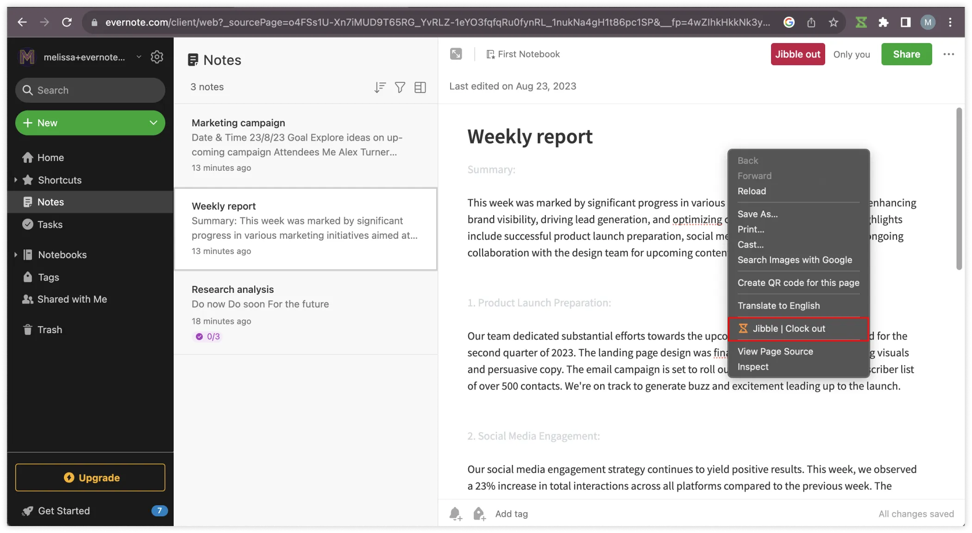Click the Jibble extension icon in the browser toolbar
This screenshot has height=533, width=972.
[861, 22]
